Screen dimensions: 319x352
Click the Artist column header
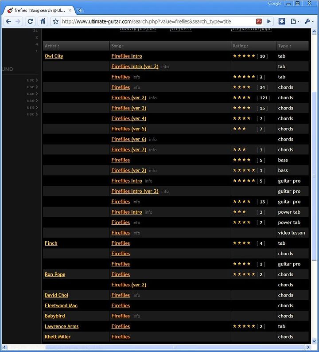click(76, 46)
